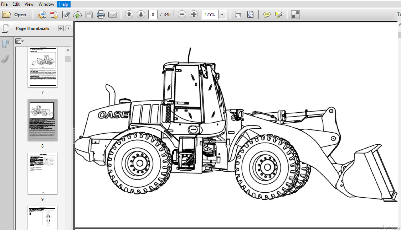Image resolution: width=401 pixels, height=230 pixels.
Task: Click the thumbnail label number 9
Action: (42, 199)
